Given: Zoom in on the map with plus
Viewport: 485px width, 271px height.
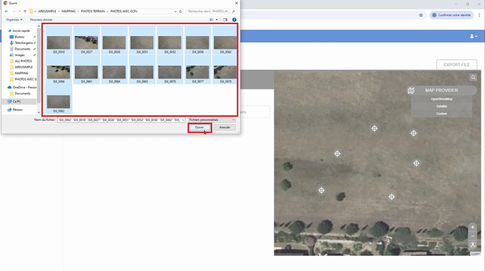Looking at the screenshot, I should [473, 227].
